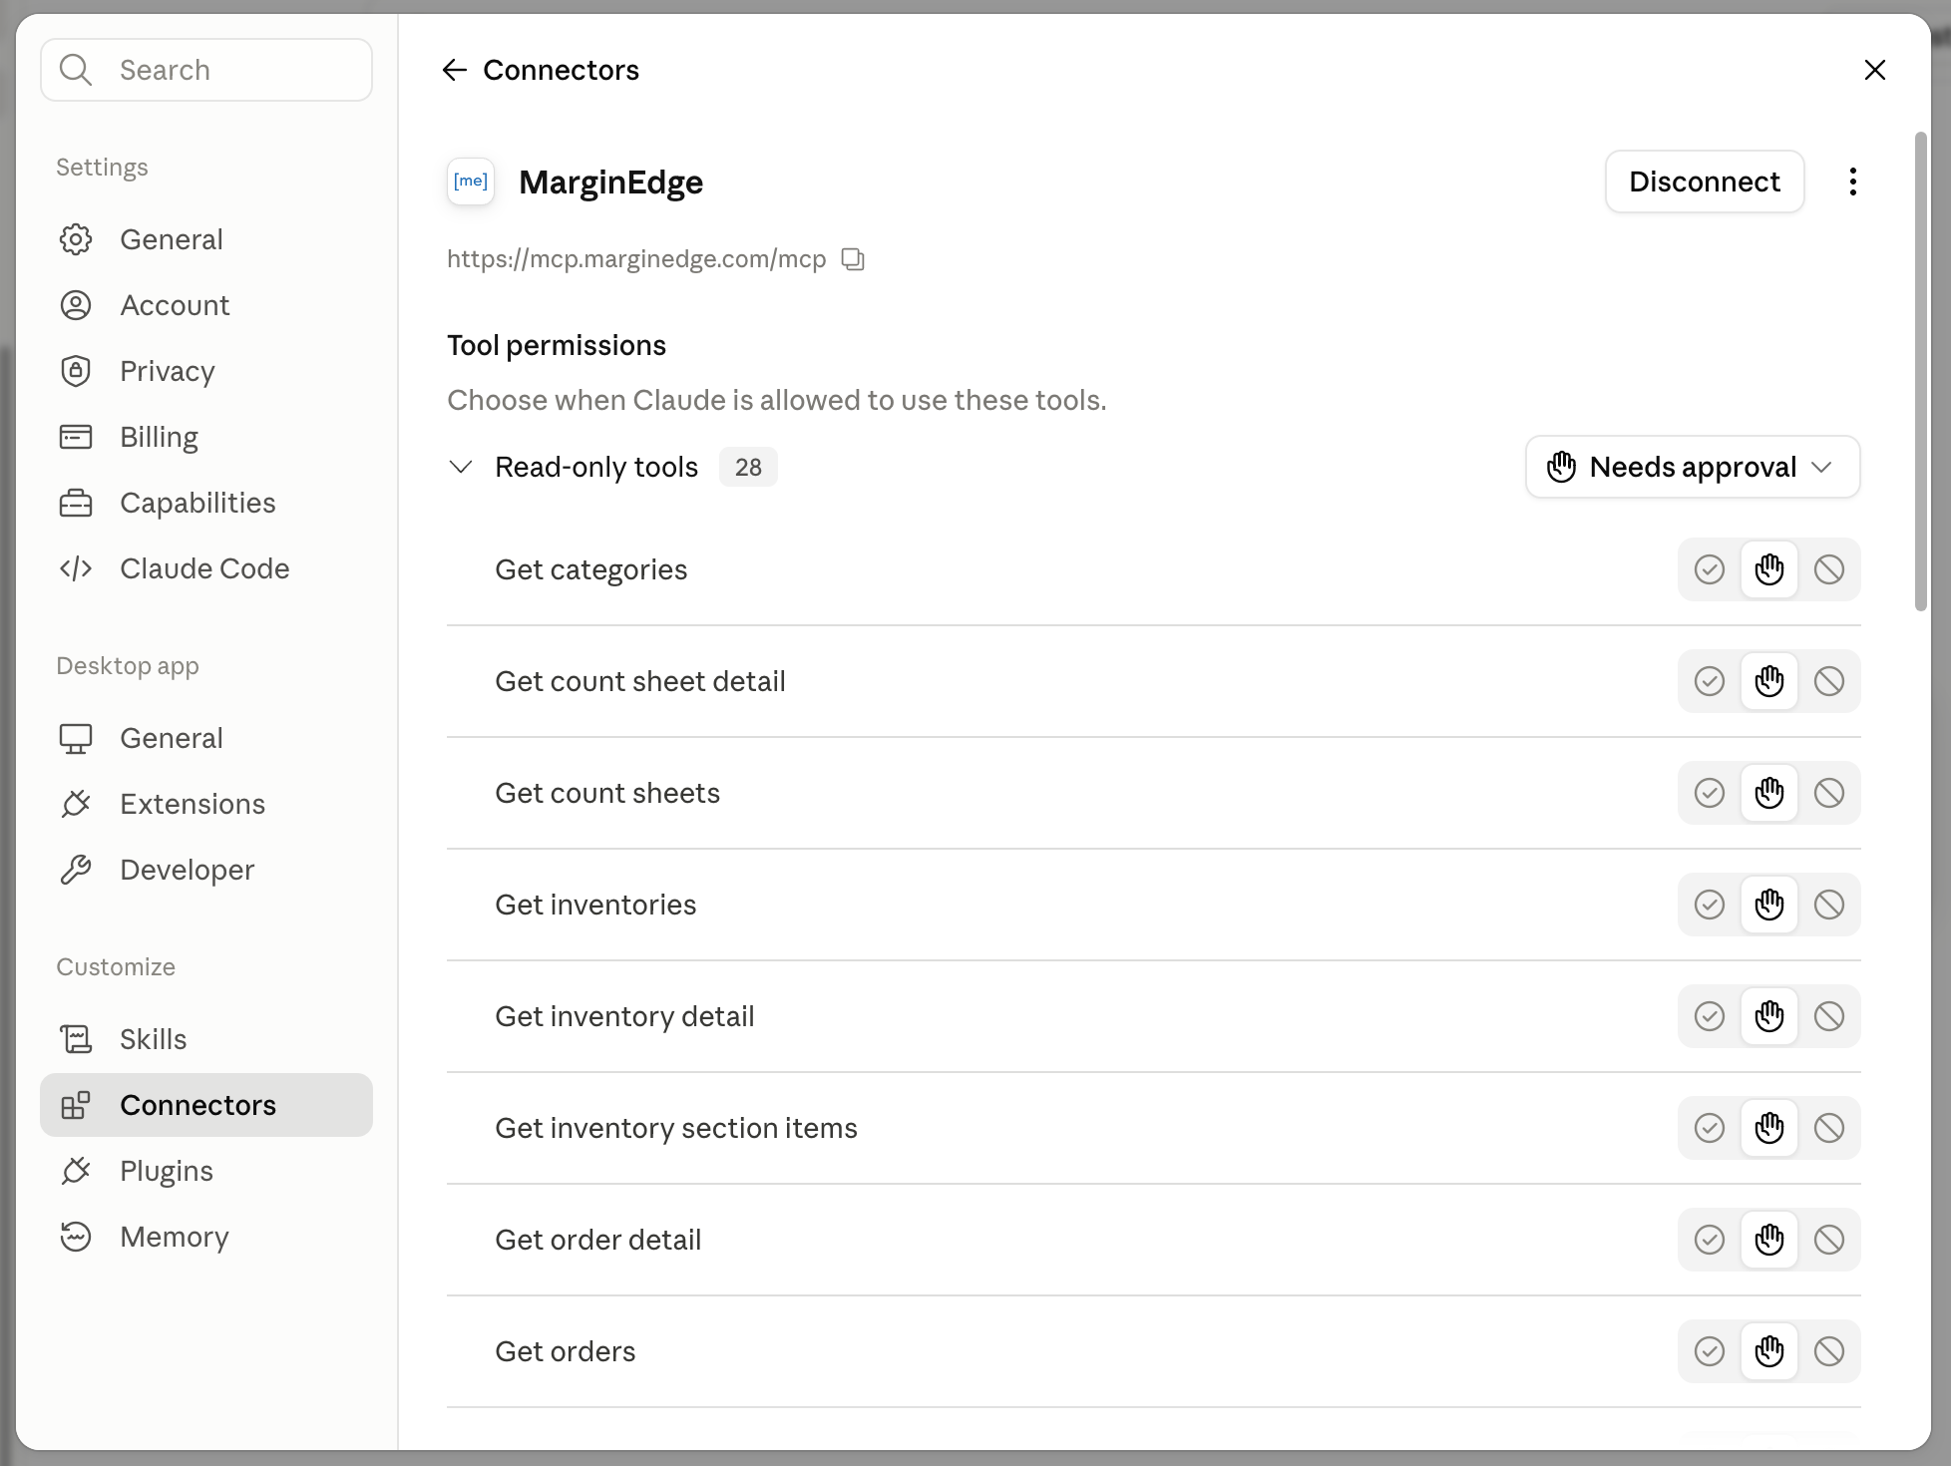The width and height of the screenshot is (1951, 1466).
Task: Block the Get count sheet detail tool
Action: click(1829, 681)
